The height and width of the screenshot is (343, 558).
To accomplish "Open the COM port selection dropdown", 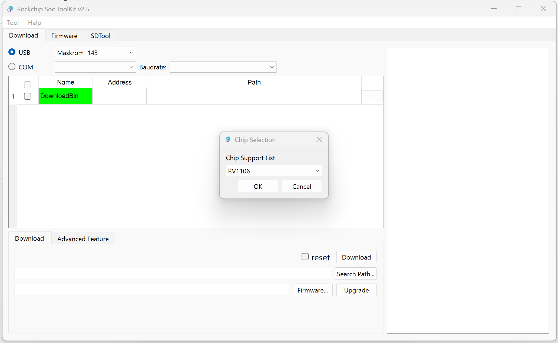I will click(131, 67).
